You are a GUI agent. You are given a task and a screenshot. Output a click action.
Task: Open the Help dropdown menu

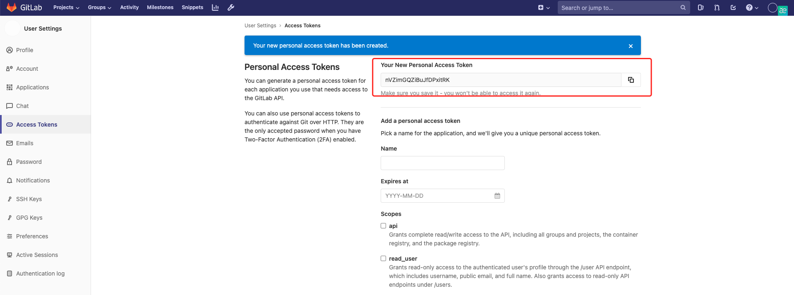point(752,7)
